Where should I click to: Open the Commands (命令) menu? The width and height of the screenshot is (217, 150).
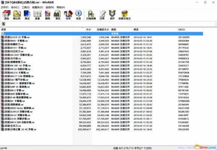tap(15, 7)
